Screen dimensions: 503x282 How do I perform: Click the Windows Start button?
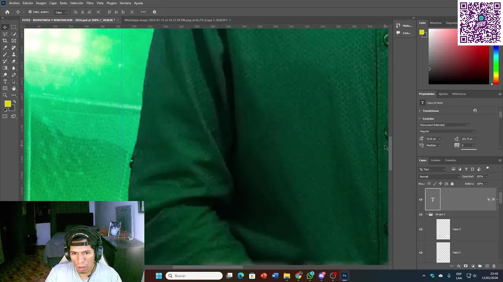(159, 276)
